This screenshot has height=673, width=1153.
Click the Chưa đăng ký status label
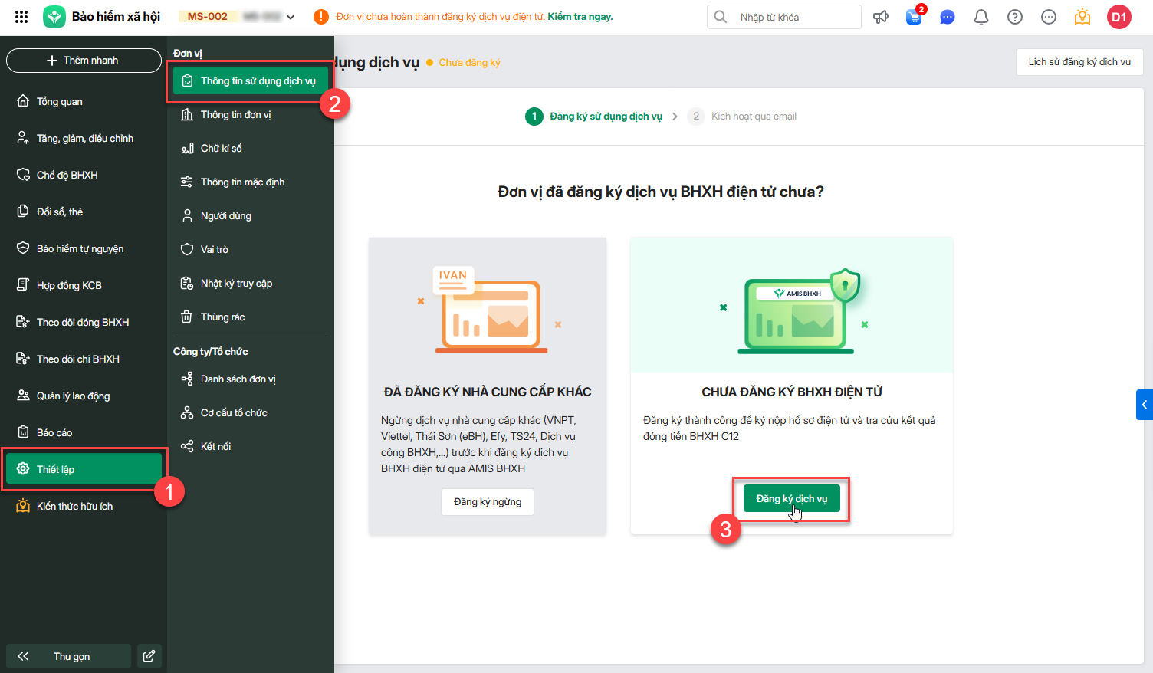[469, 63]
